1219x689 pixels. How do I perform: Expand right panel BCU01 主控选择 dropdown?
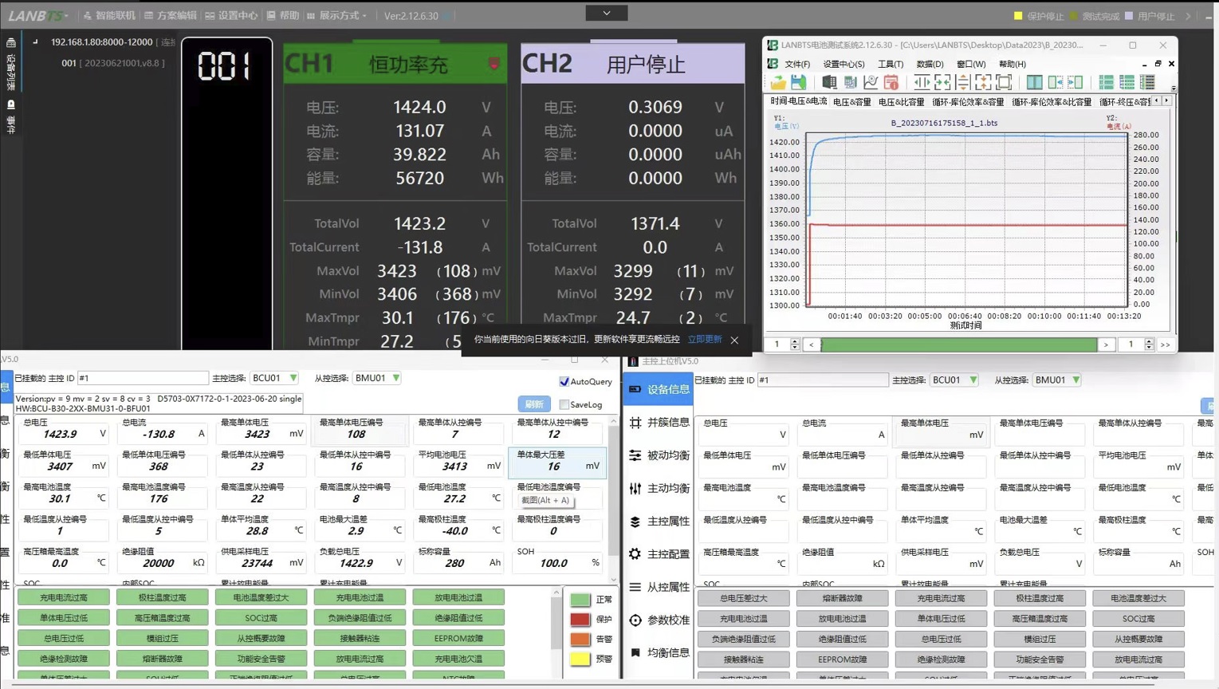pos(955,380)
